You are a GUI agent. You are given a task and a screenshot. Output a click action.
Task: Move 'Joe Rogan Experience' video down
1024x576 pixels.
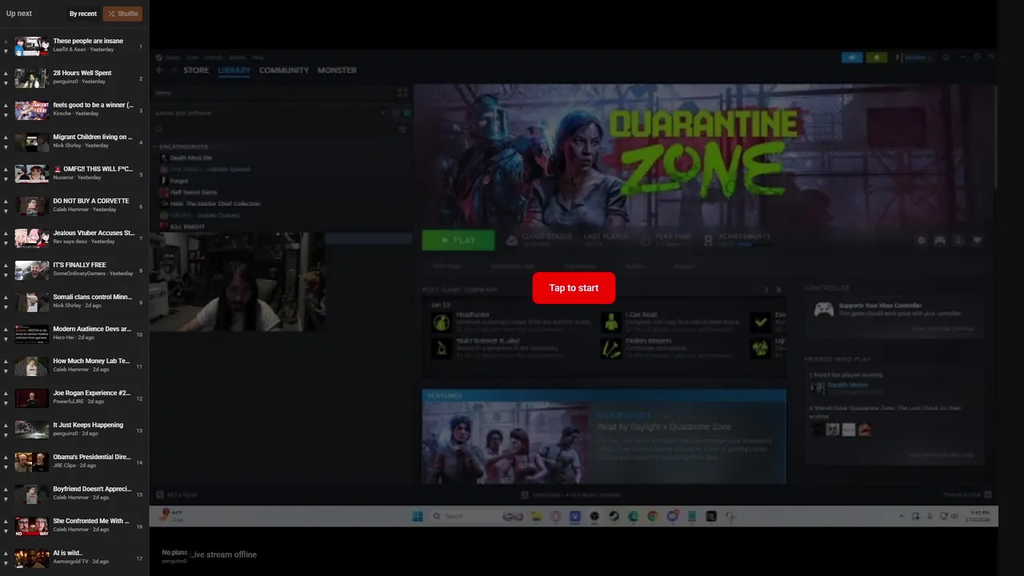tap(6, 402)
